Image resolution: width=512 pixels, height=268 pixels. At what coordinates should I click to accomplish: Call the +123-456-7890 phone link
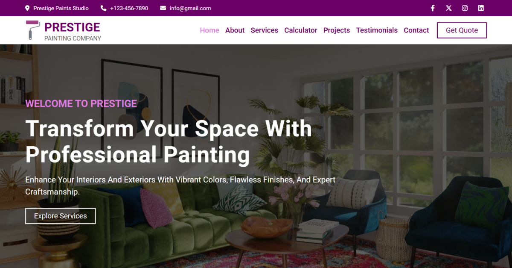pyautogui.click(x=129, y=8)
